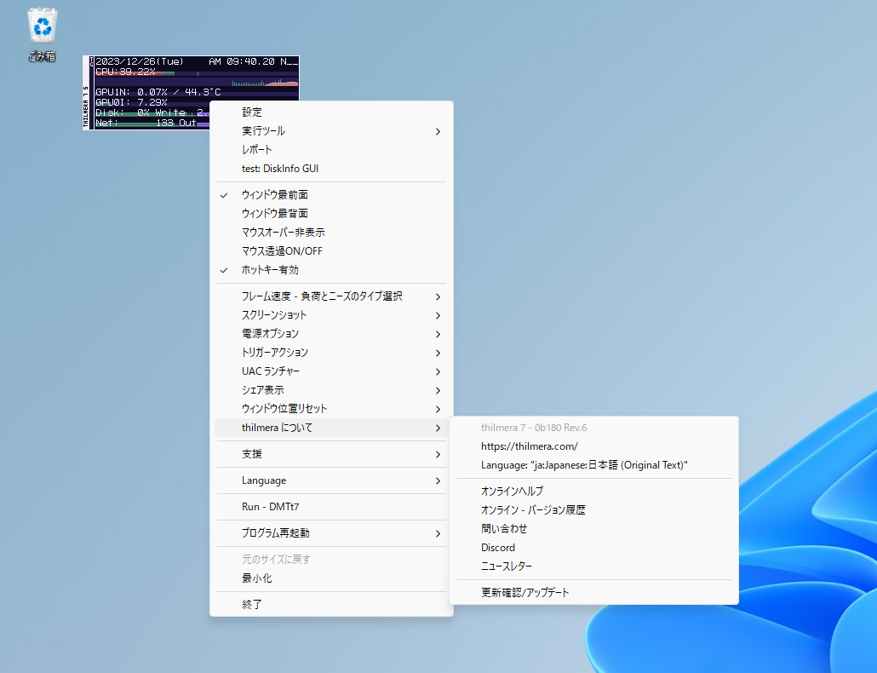
Task: Click Run - DMTt7 entry
Action: tap(331, 506)
